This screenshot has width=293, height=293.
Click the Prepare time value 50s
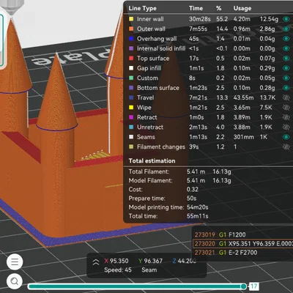(x=191, y=199)
